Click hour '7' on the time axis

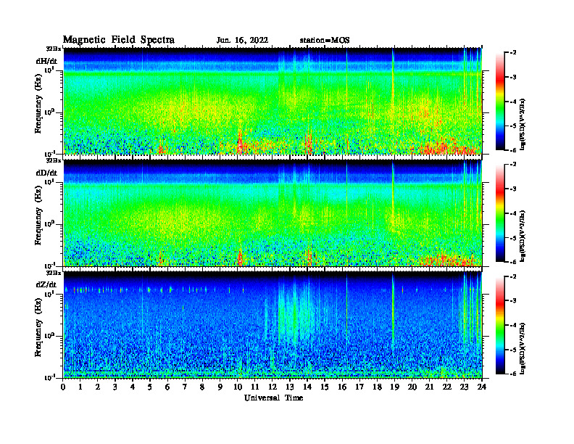[x=185, y=387]
